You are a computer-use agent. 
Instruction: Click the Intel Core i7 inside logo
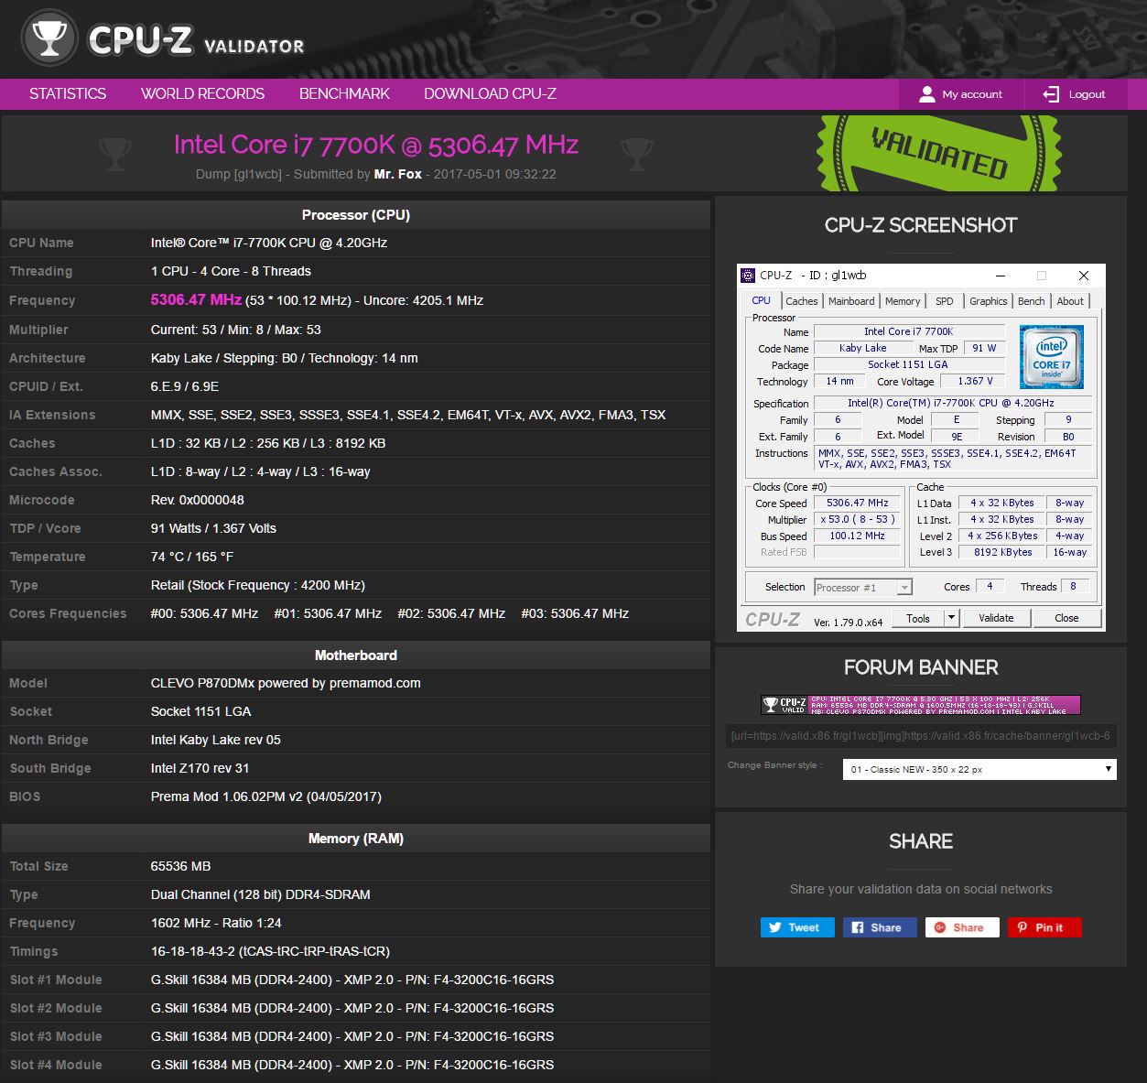[x=1051, y=357]
